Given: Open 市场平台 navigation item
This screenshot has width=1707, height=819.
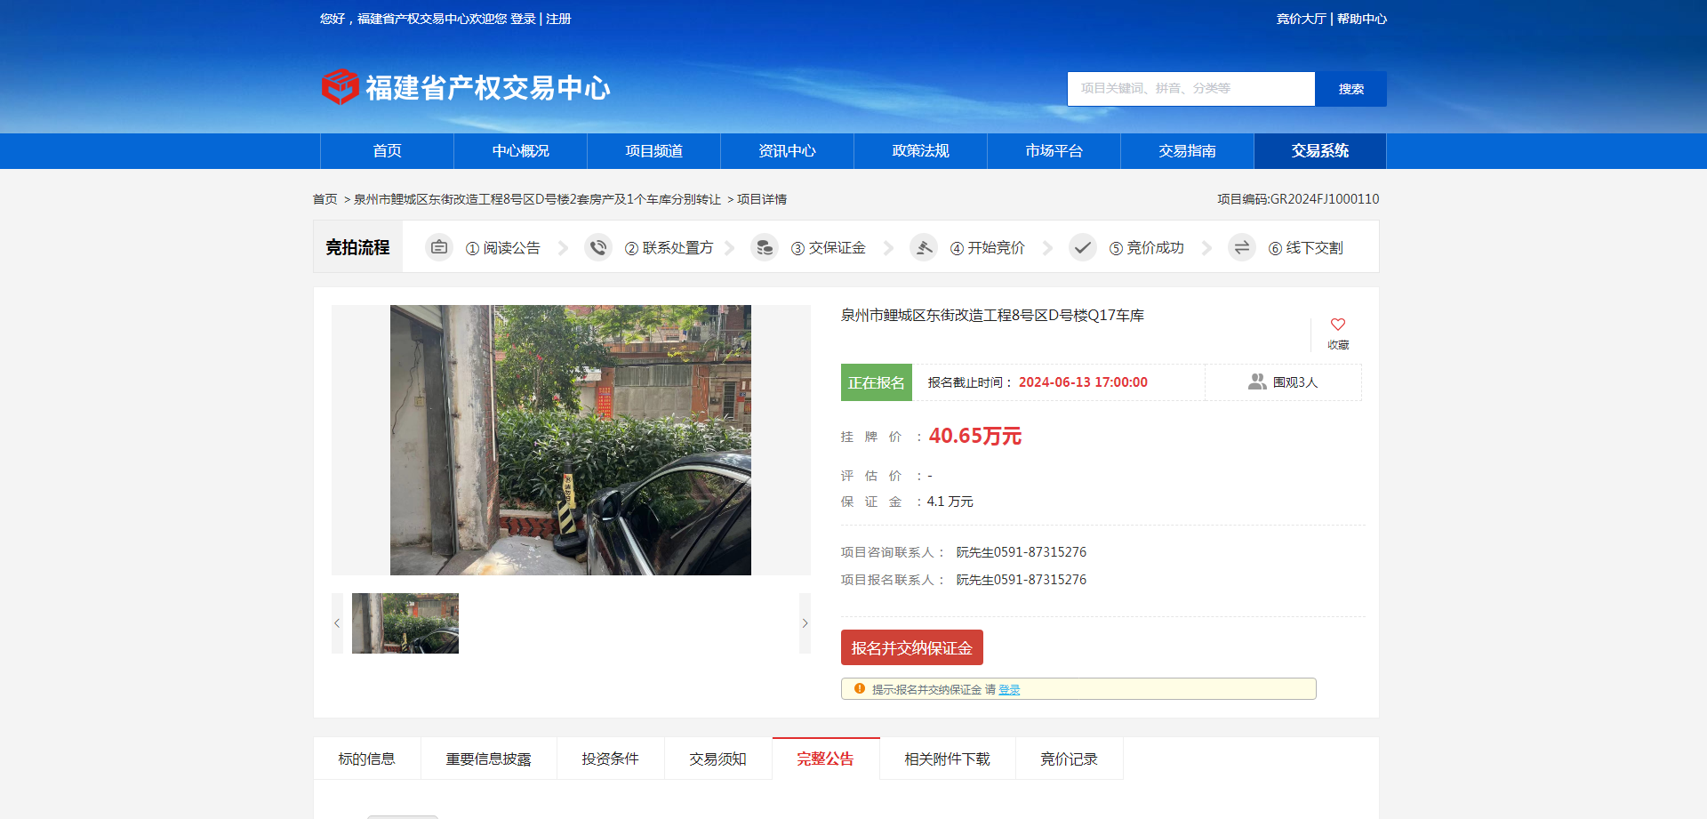Looking at the screenshot, I should point(1054,151).
